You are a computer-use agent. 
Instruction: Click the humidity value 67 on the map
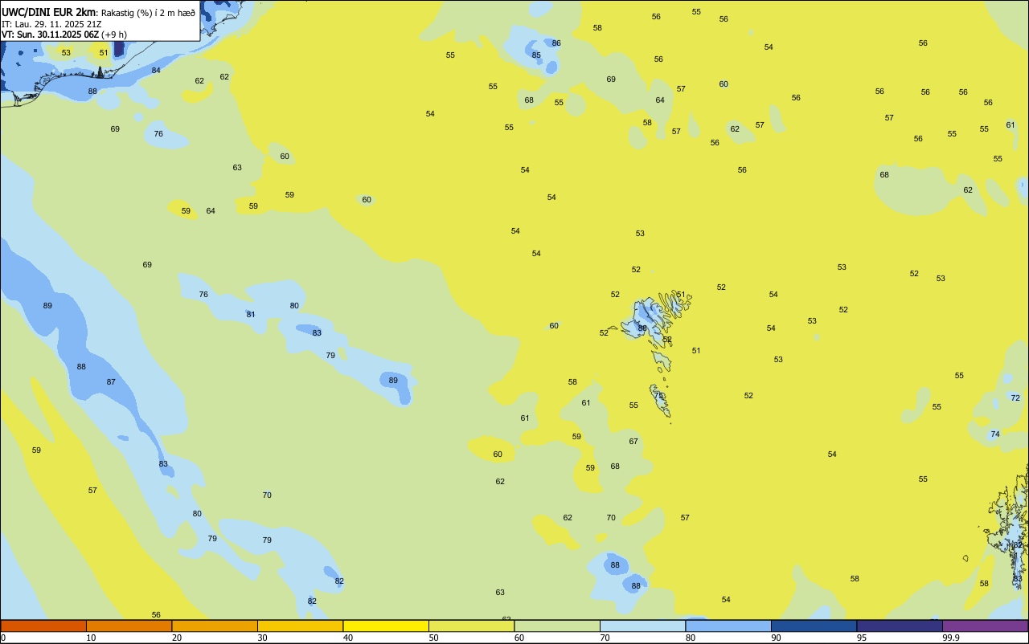tap(633, 442)
